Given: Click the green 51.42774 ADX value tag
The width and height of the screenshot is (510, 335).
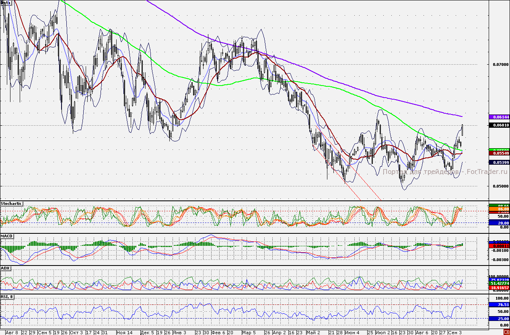Looking at the screenshot, I should click(x=499, y=283).
